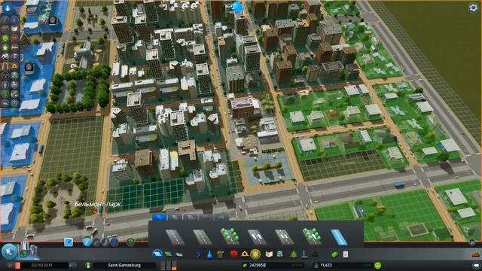Activate the bulldozer tool
This screenshot has width=482, height=271.
pyautogui.click(x=475, y=254)
